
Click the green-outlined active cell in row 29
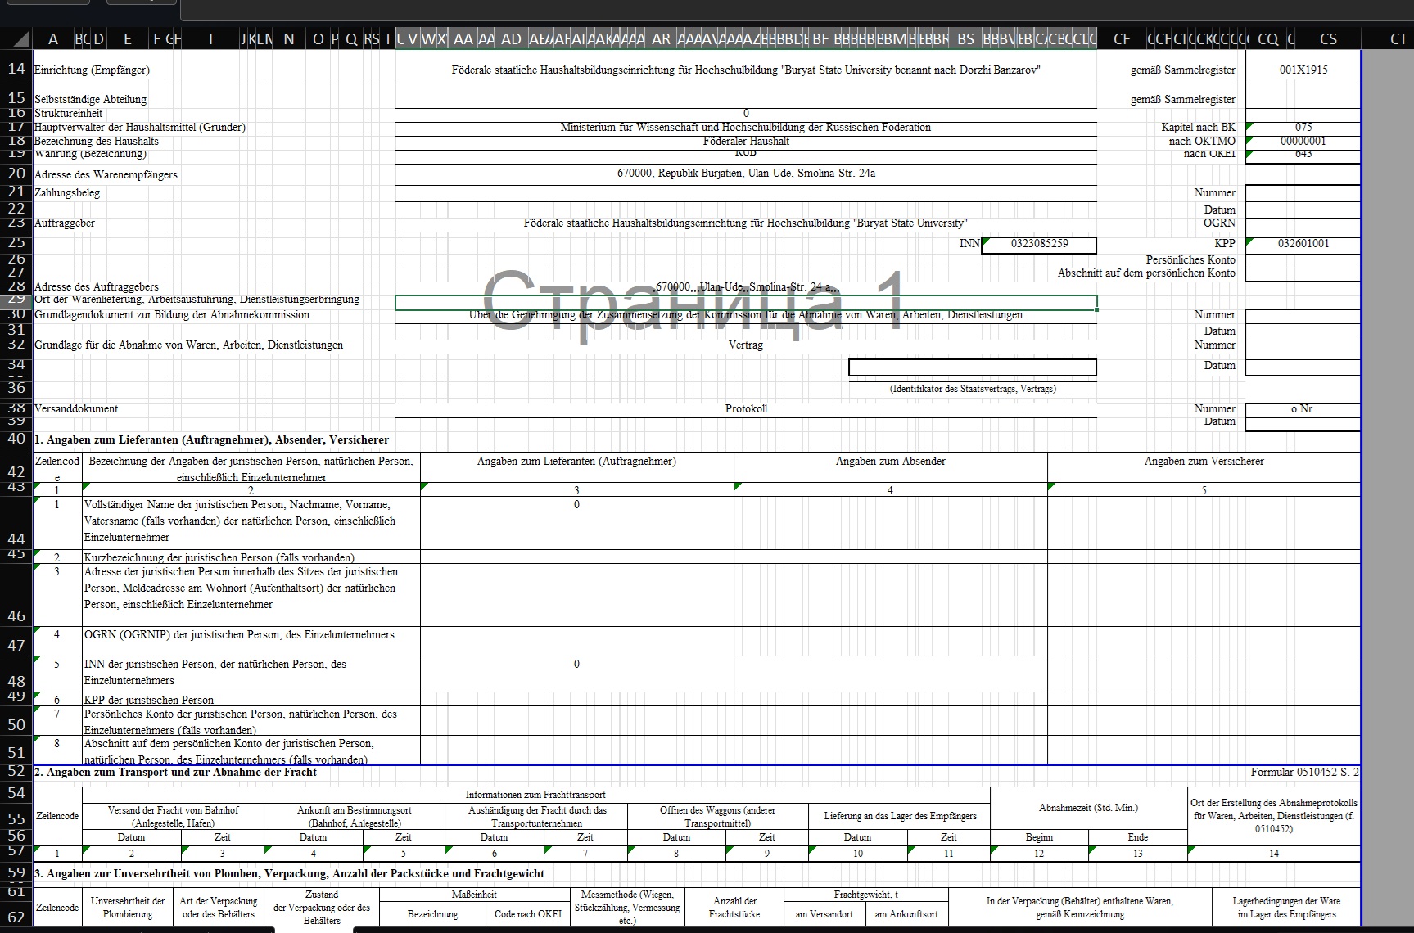(x=746, y=303)
